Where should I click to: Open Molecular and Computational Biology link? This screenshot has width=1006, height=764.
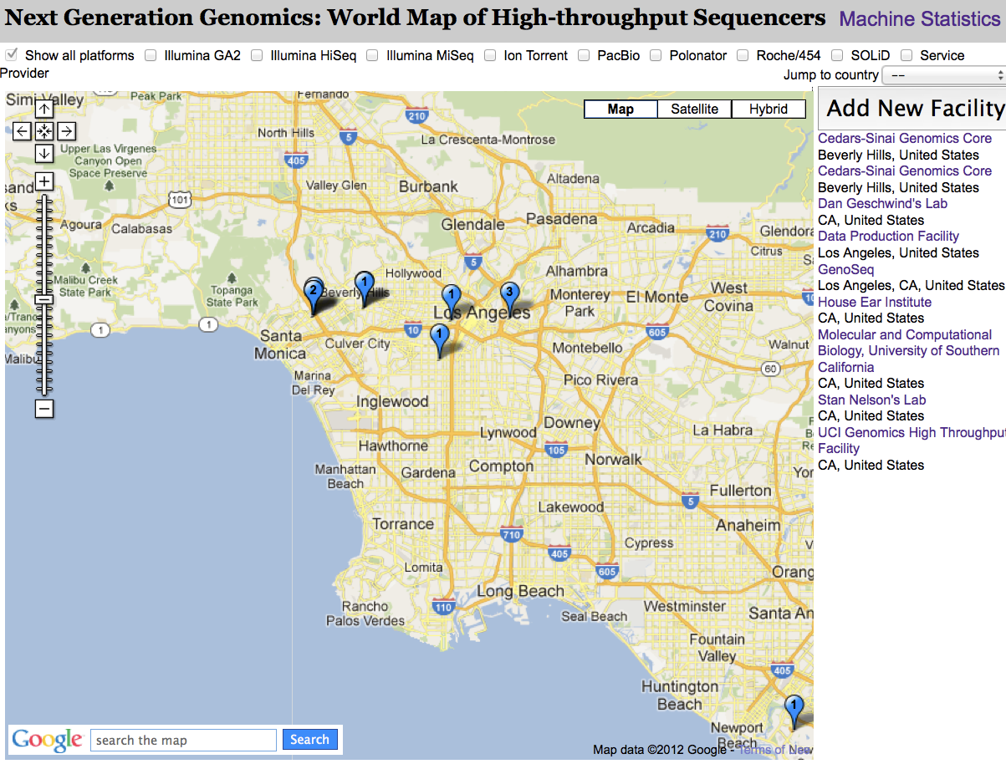coord(908,351)
